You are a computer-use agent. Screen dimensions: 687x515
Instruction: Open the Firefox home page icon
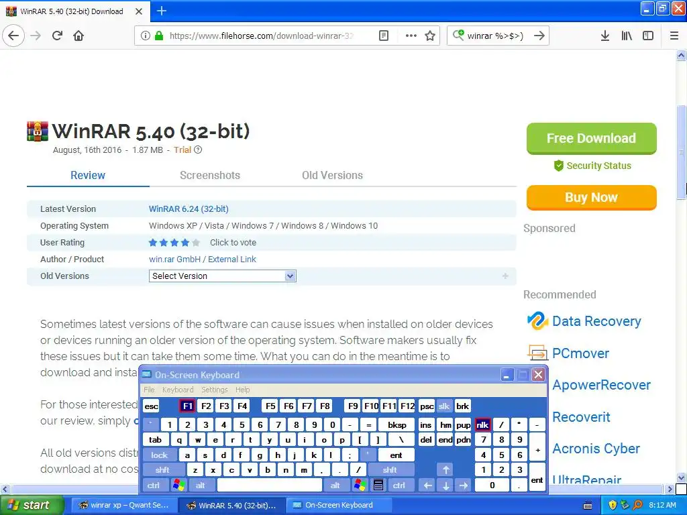click(x=78, y=36)
